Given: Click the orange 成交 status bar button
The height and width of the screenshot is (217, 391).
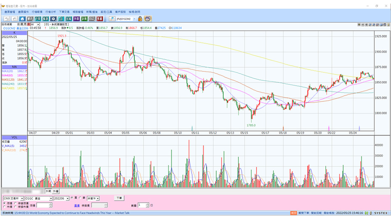Looking at the screenshot, I should [x=294, y=213].
